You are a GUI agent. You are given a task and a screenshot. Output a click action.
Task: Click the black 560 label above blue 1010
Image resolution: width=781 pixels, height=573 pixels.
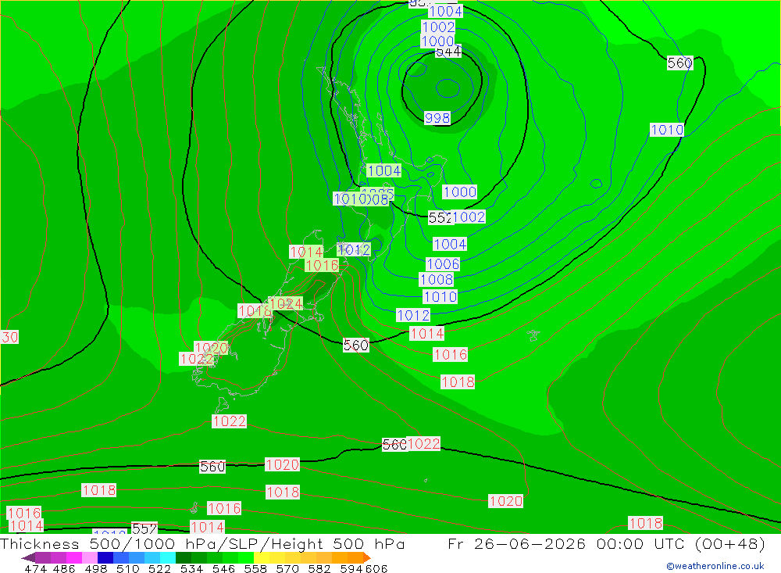[680, 63]
